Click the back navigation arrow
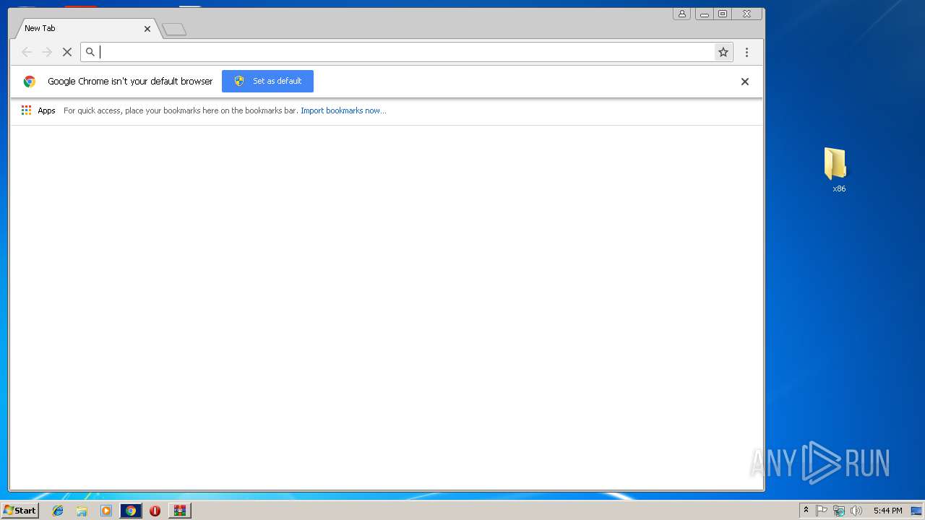The image size is (925, 520). pyautogui.click(x=27, y=52)
